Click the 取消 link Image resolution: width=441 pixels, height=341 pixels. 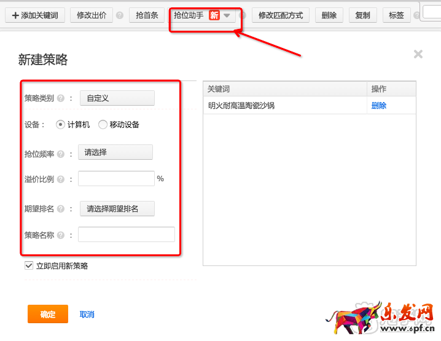(87, 315)
